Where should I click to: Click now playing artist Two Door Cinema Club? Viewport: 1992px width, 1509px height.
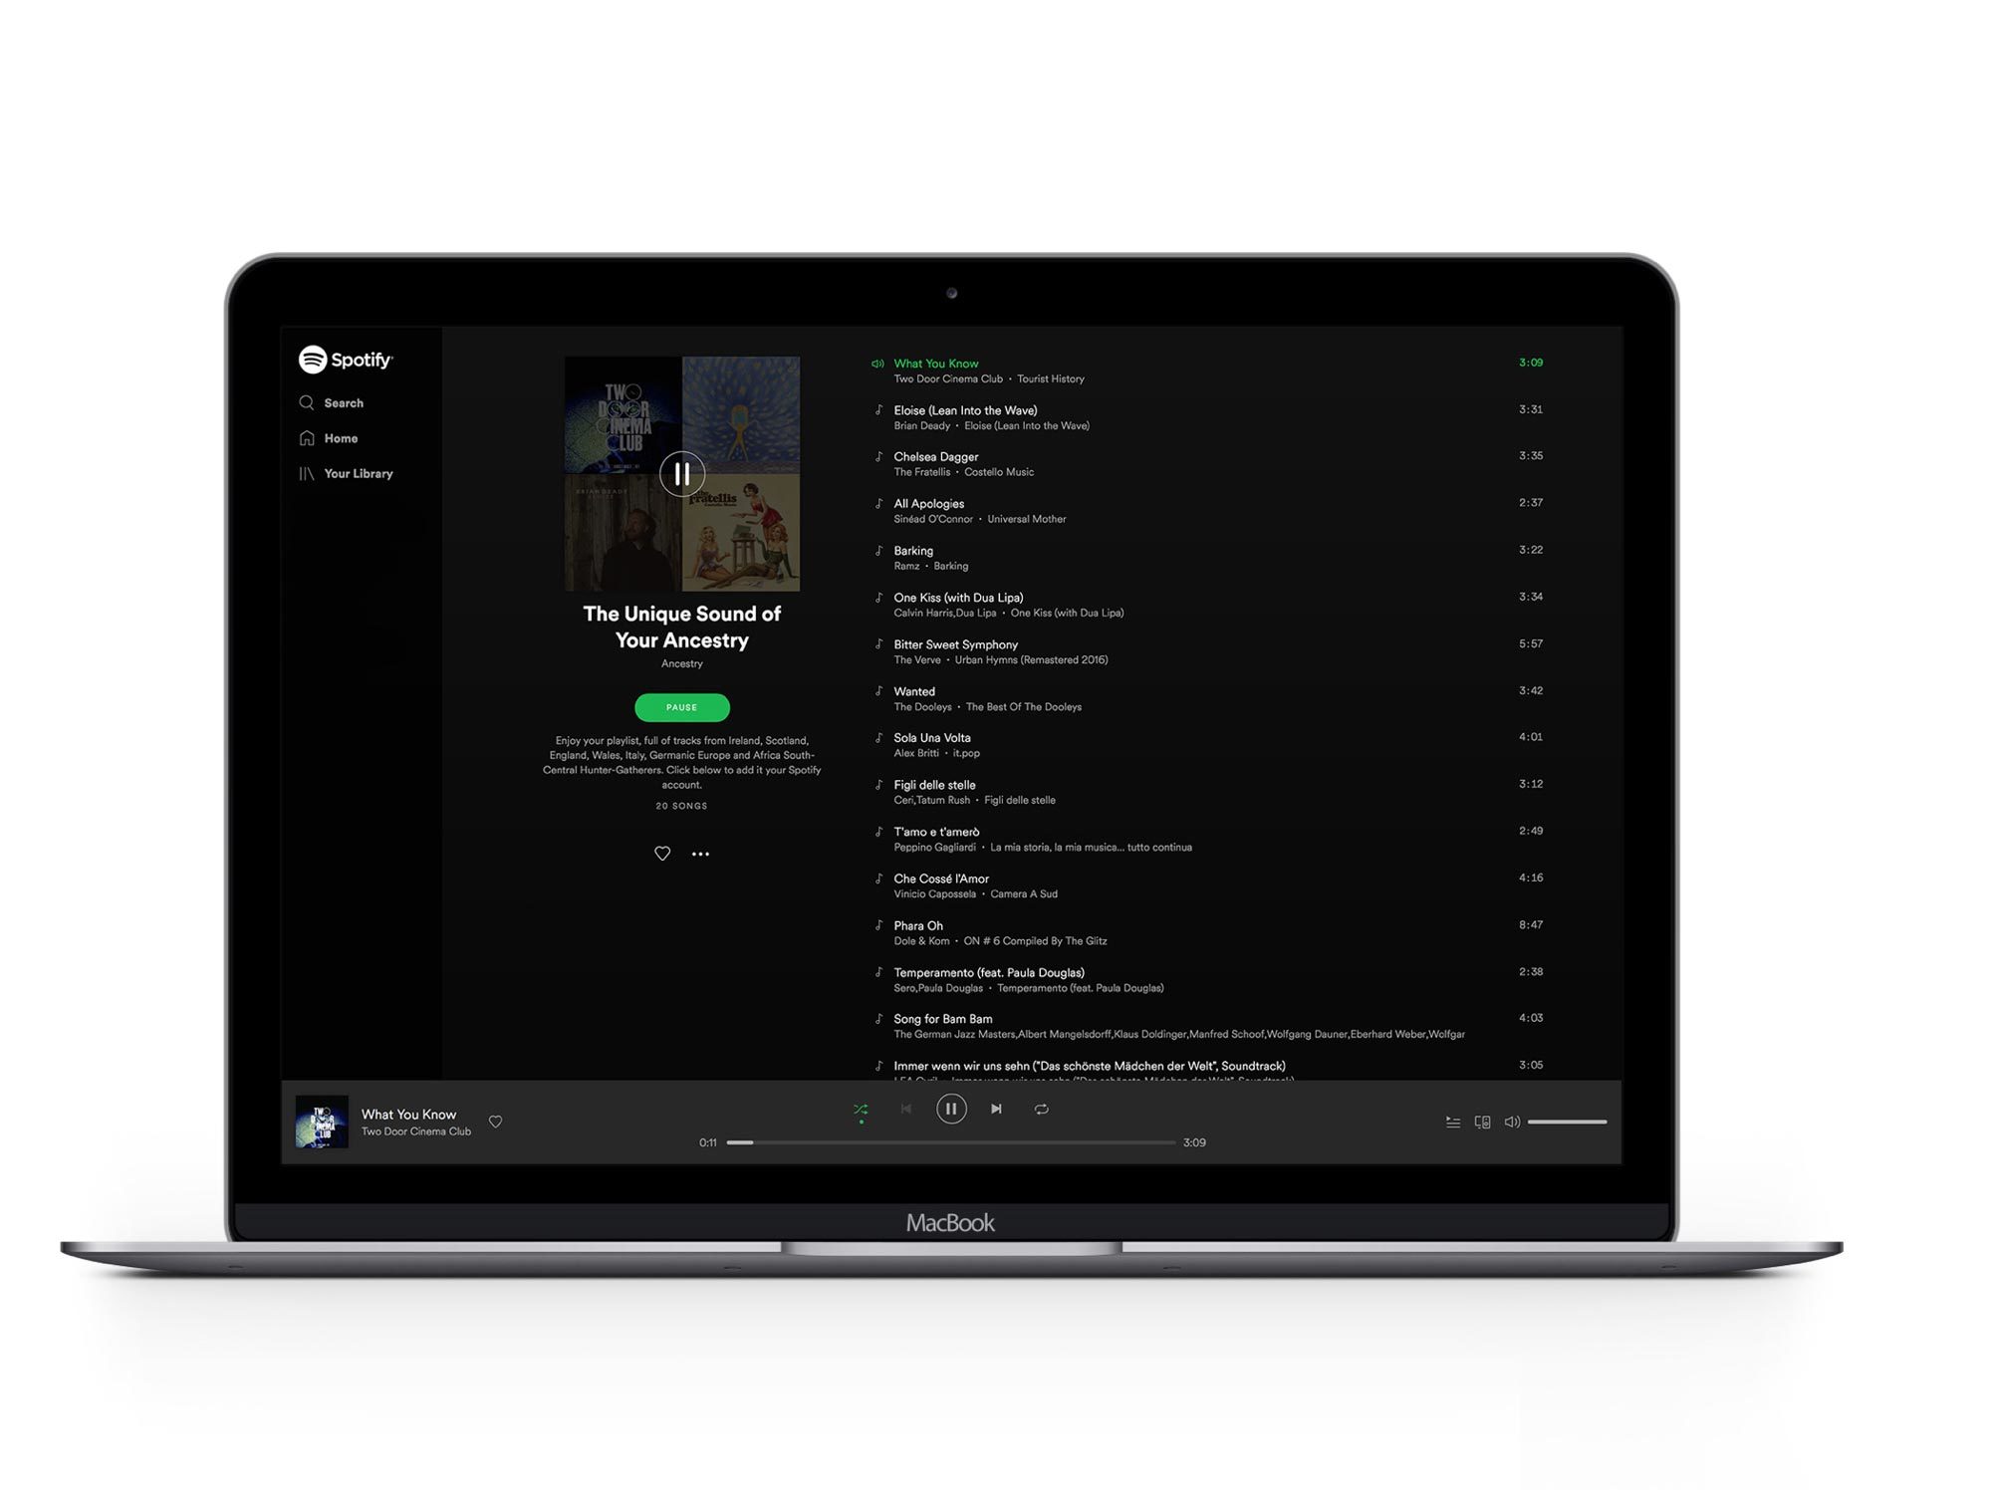click(x=416, y=1132)
